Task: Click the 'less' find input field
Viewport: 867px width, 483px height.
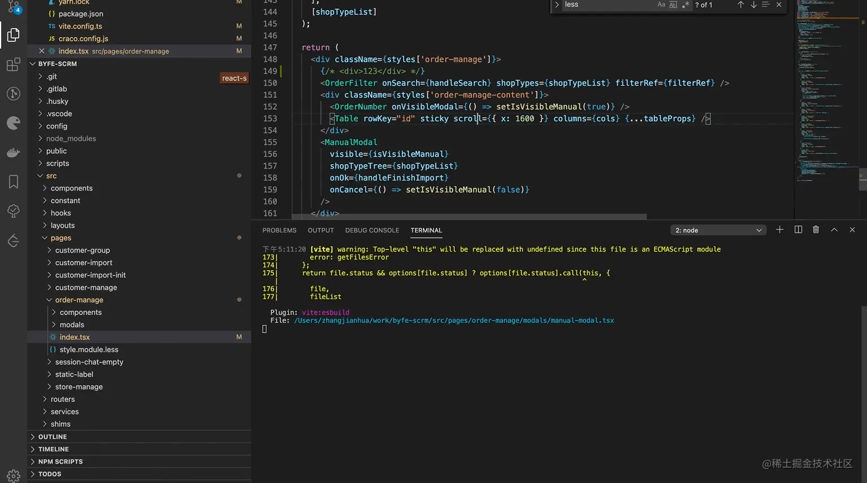Action: pos(607,5)
